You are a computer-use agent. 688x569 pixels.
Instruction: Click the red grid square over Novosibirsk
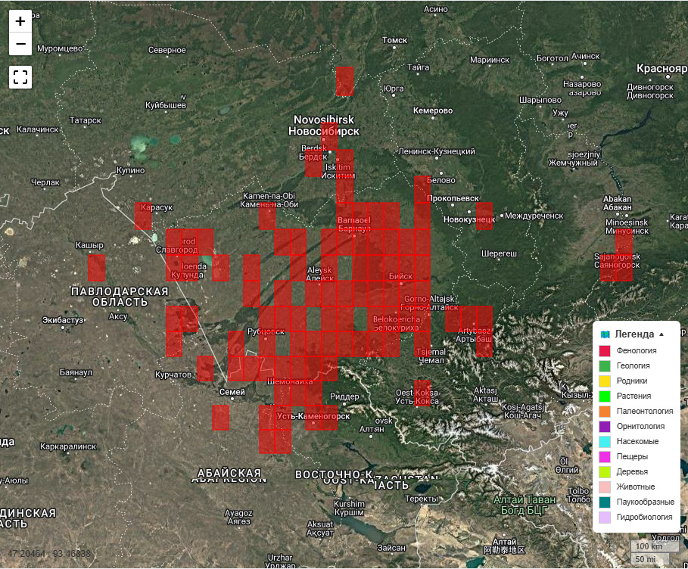329,137
